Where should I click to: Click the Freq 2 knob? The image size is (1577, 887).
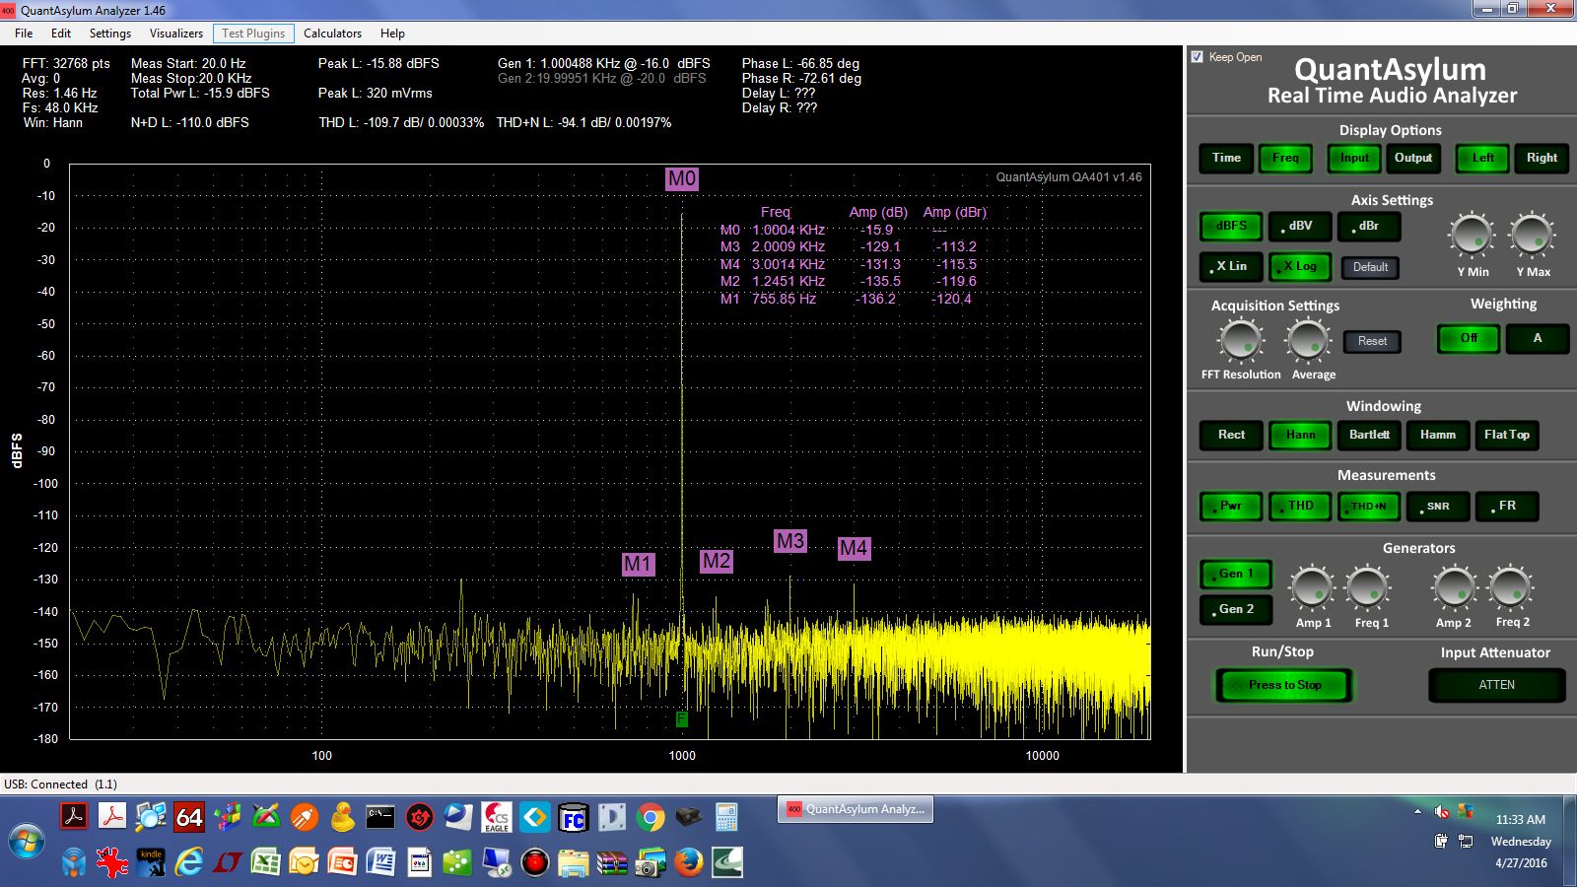pyautogui.click(x=1510, y=588)
